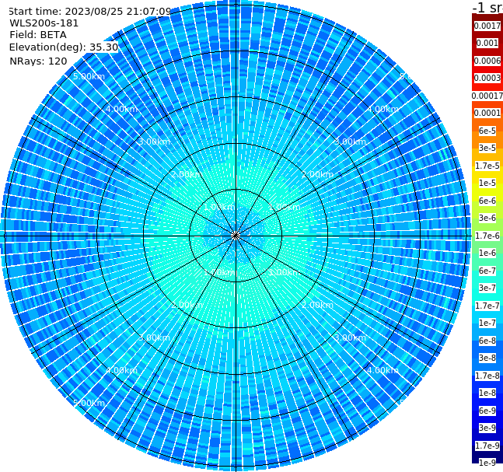The height and width of the screenshot is (472, 503).
Task: Click the 6e-6 colorbar label
Action: [x=487, y=201]
